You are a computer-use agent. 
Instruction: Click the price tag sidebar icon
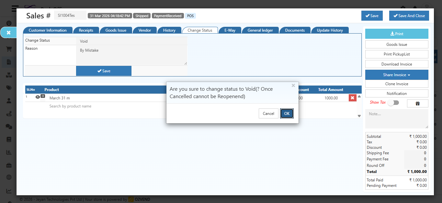9,87
